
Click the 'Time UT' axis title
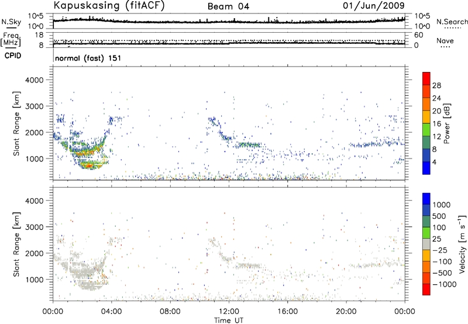(229, 320)
